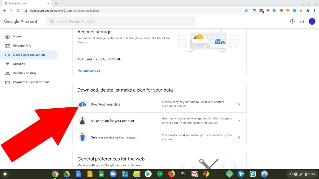The image size is (319, 179).
Task: Expand the Download your data chevron
Action: pos(239,104)
